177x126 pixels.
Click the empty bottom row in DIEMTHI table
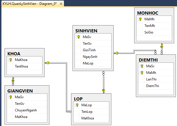coord(156,92)
